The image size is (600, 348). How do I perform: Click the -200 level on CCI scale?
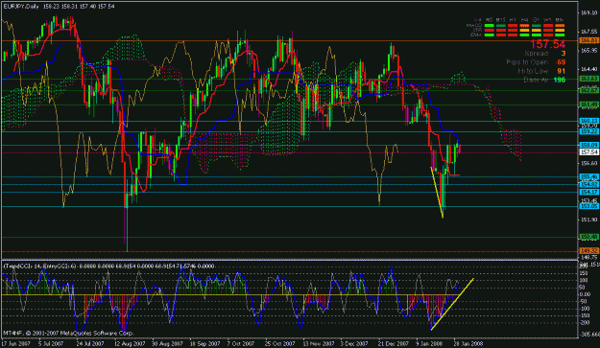click(x=585, y=323)
